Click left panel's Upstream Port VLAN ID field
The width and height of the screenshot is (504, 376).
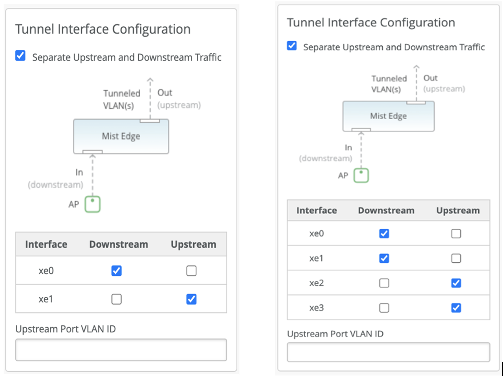[121, 350]
